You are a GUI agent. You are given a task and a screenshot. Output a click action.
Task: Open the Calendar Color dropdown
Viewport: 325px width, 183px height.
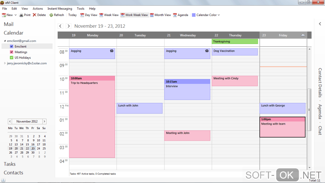coord(219,15)
